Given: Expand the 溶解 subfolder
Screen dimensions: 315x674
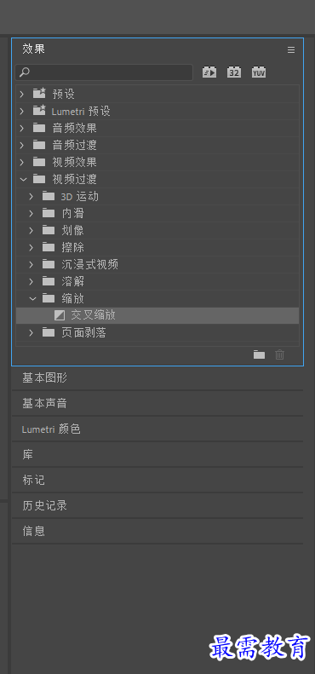Looking at the screenshot, I should [31, 281].
